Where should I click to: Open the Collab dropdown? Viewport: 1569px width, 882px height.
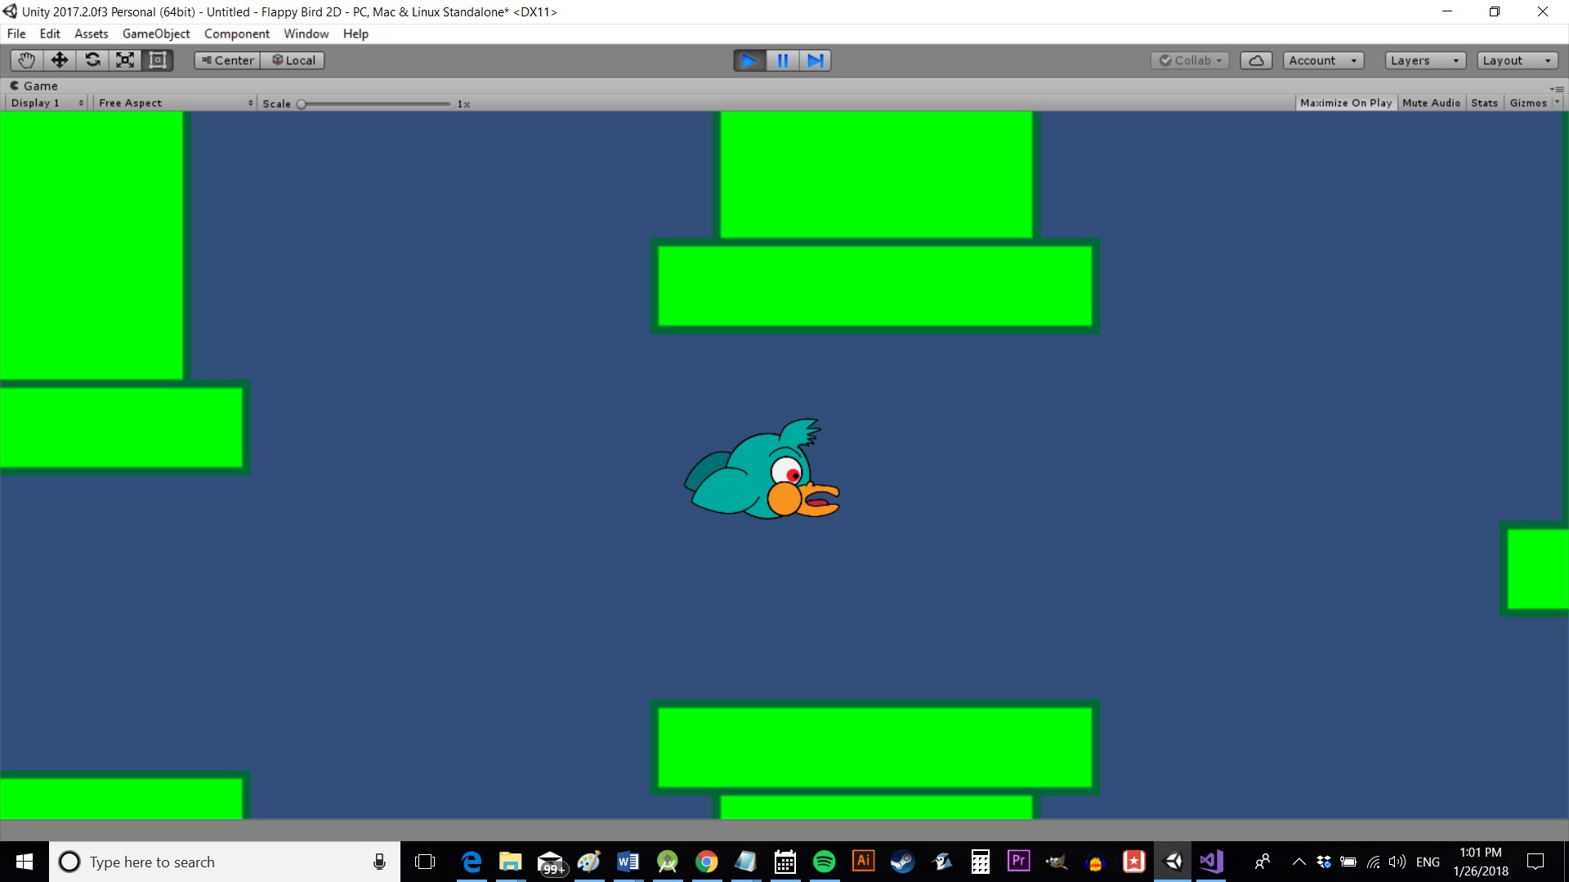pos(1190,60)
